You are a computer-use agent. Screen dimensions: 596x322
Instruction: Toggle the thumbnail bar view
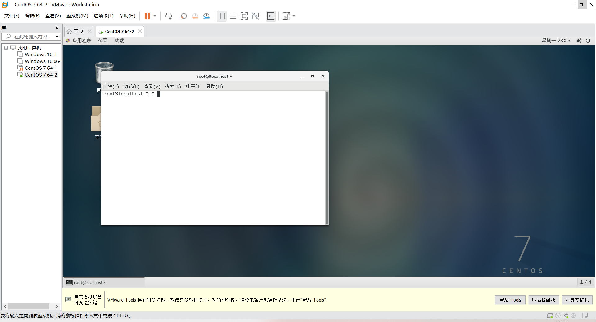(233, 16)
